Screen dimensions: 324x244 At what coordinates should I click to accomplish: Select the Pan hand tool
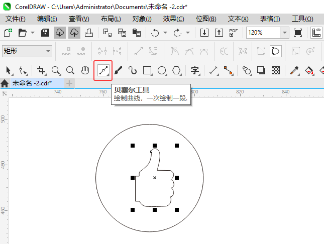coord(85,70)
